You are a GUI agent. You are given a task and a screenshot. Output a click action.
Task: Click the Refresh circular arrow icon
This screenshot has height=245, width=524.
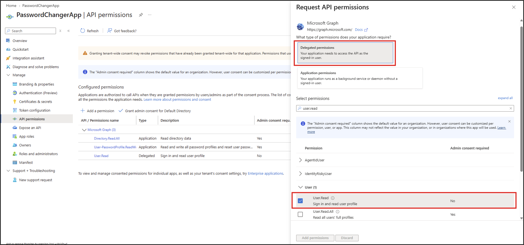83,31
